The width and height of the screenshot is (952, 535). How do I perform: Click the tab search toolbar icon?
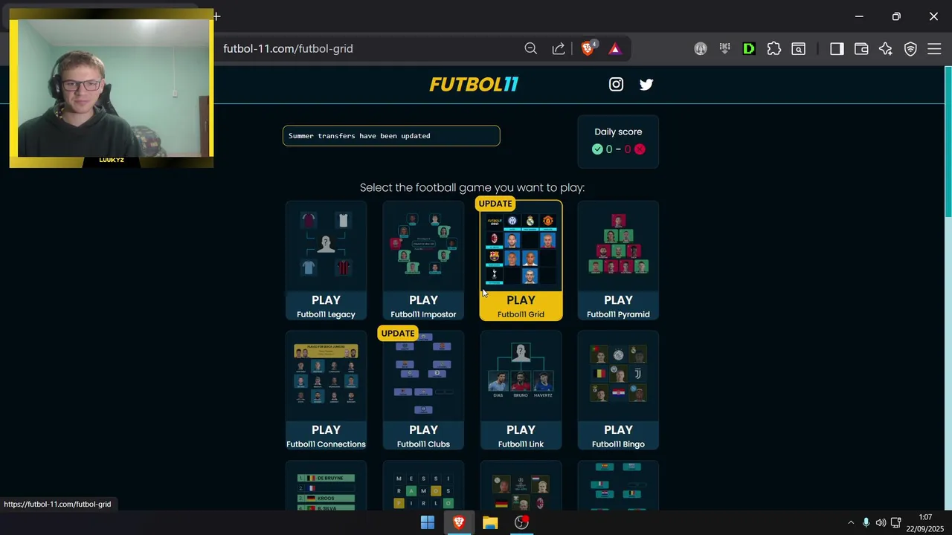(x=798, y=48)
